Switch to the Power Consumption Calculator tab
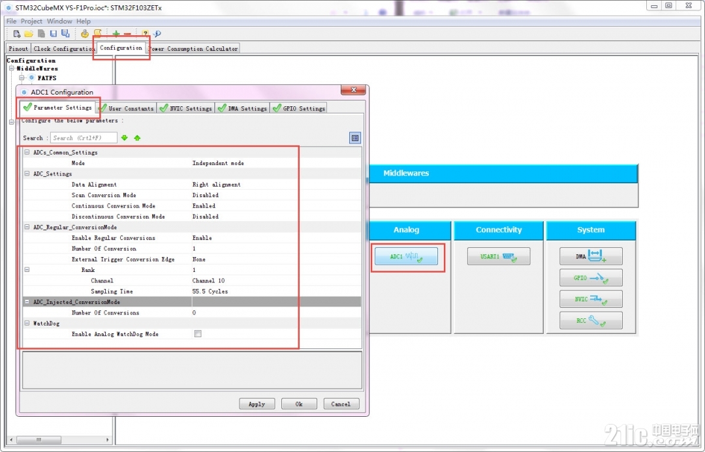This screenshot has height=452, width=705. click(193, 48)
